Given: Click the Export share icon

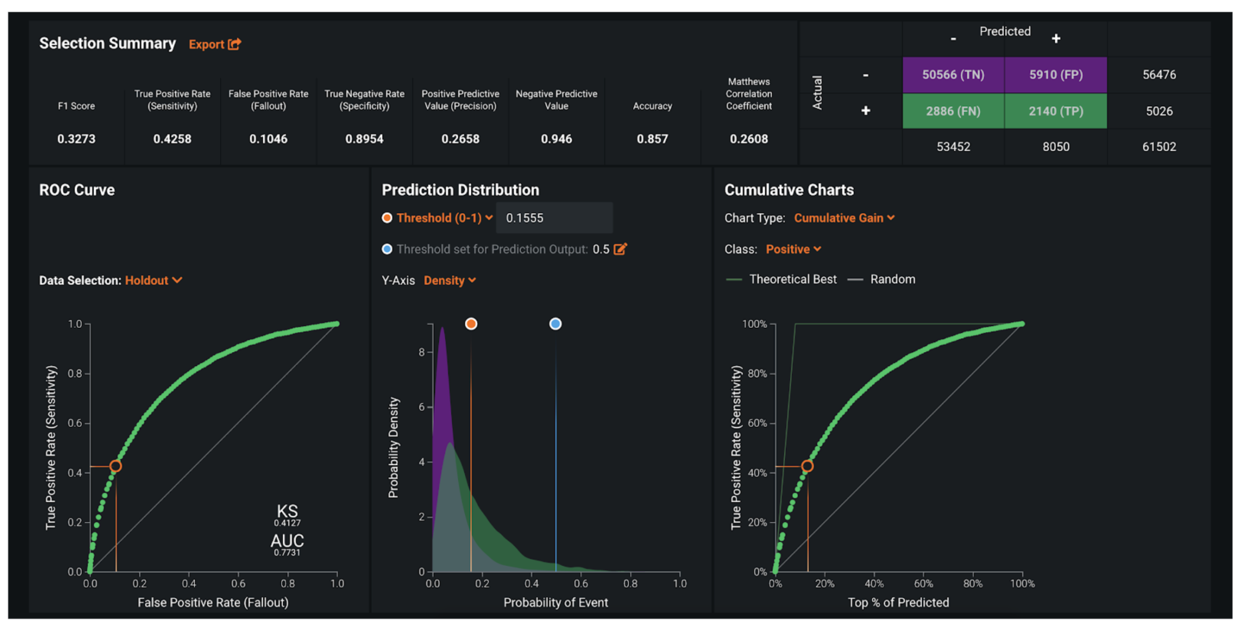Looking at the screenshot, I should 235,44.
